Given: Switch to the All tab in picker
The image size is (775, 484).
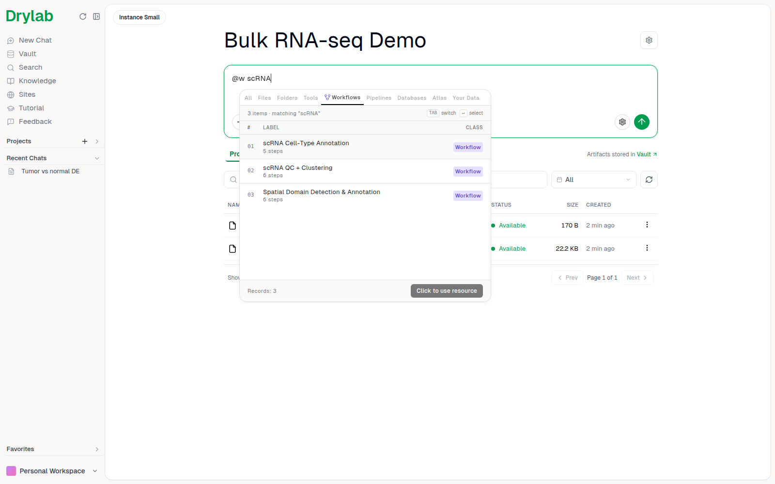Looking at the screenshot, I should click(x=248, y=98).
